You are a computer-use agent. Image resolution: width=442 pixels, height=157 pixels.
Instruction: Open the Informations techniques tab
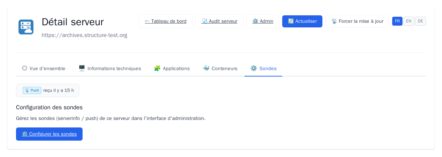coord(110,68)
